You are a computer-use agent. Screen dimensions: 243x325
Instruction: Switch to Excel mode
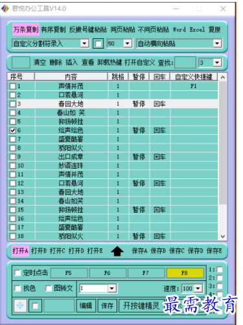(x=197, y=29)
